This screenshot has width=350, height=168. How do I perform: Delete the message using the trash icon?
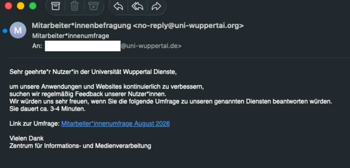point(74,6)
